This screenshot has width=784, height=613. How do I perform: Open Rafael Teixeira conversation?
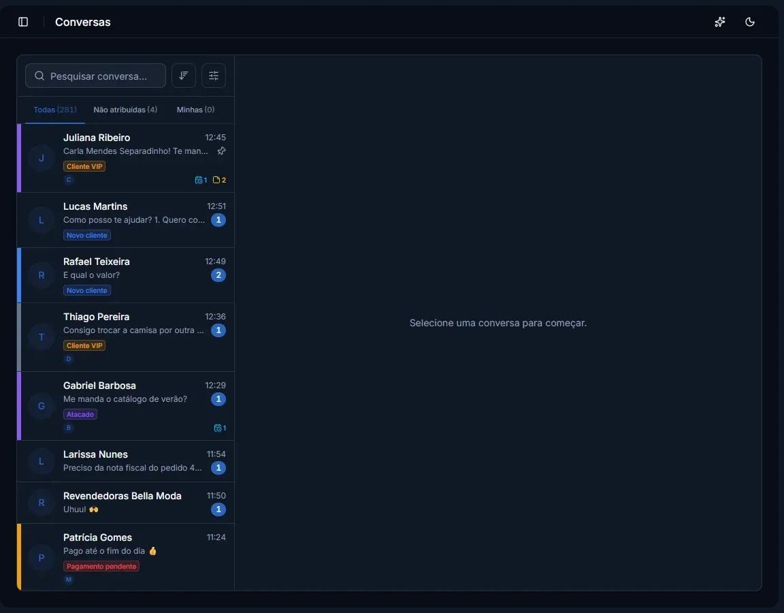coord(125,275)
